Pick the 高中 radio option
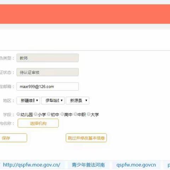 [62, 114]
